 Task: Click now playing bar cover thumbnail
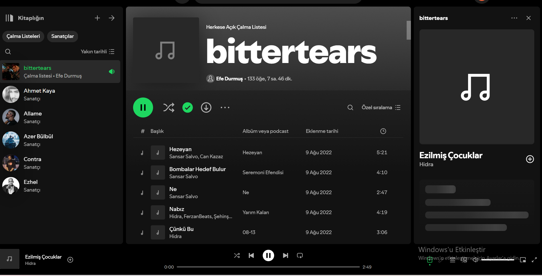click(x=10, y=259)
